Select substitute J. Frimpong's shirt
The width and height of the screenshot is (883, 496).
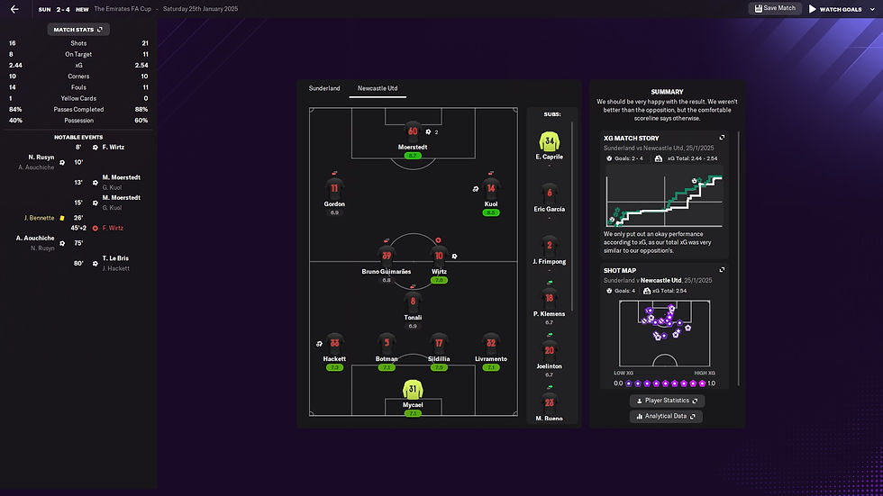pos(549,246)
